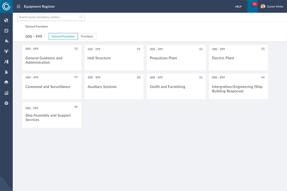Select the Ship Assembly and Support Services card
The height and width of the screenshot is (191, 287).
[52, 115]
